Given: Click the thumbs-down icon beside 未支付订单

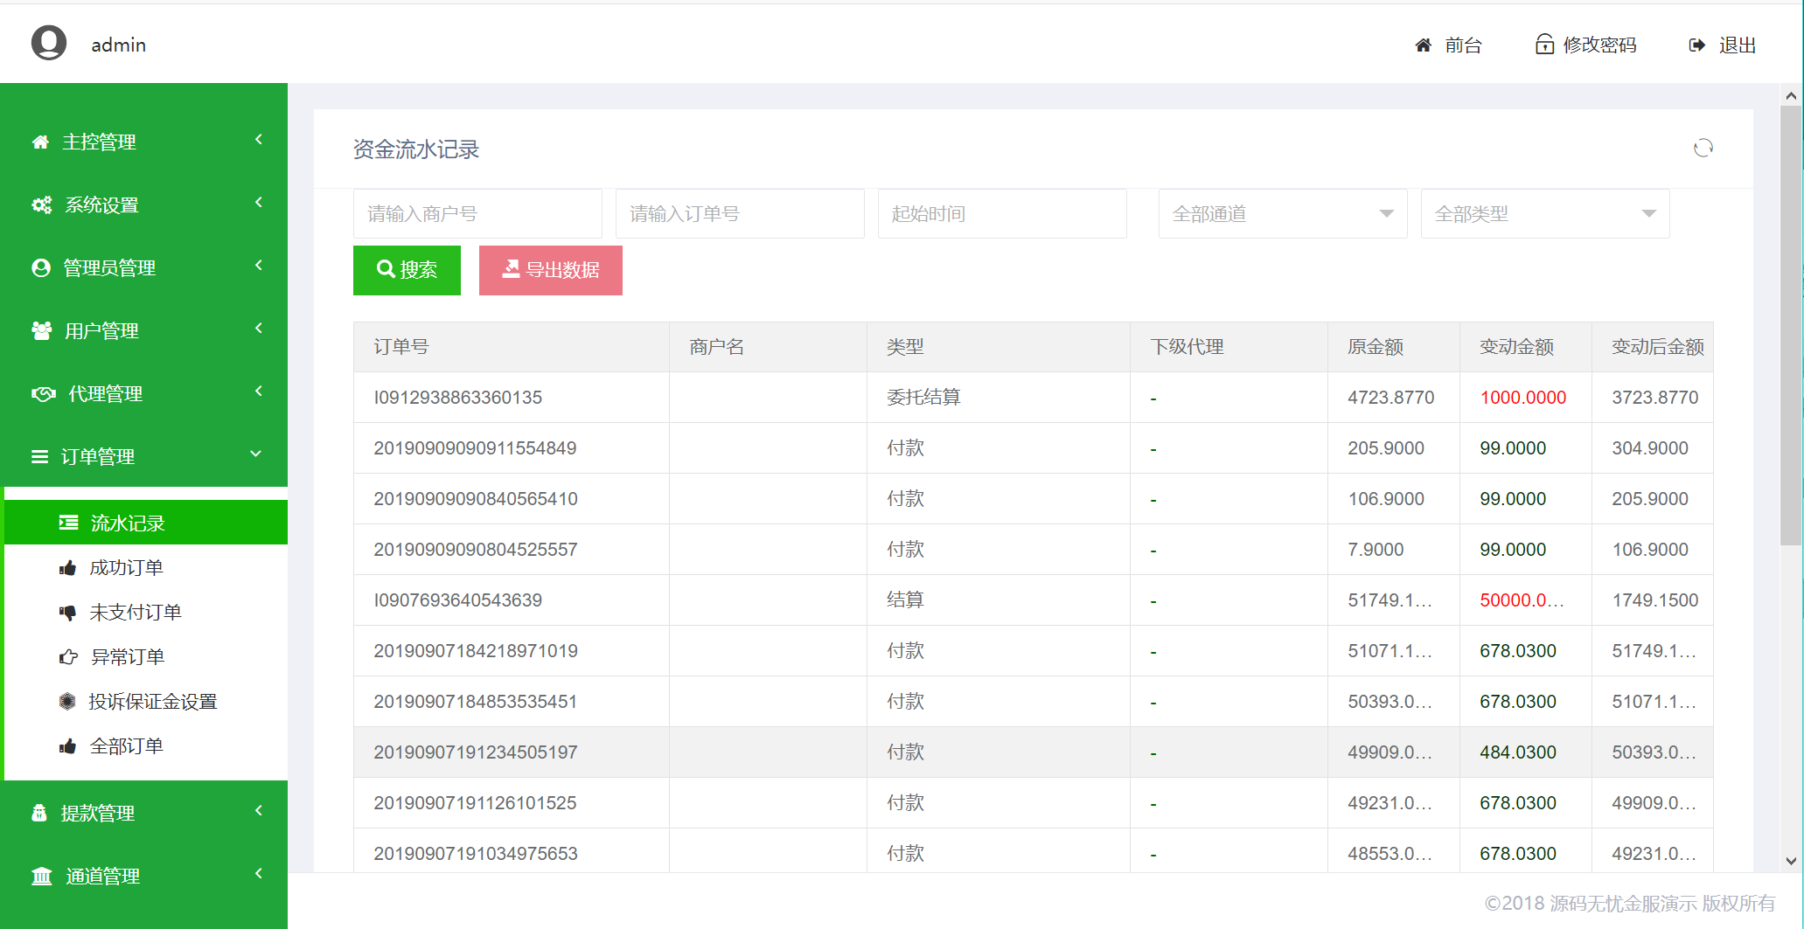Looking at the screenshot, I should click(68, 612).
